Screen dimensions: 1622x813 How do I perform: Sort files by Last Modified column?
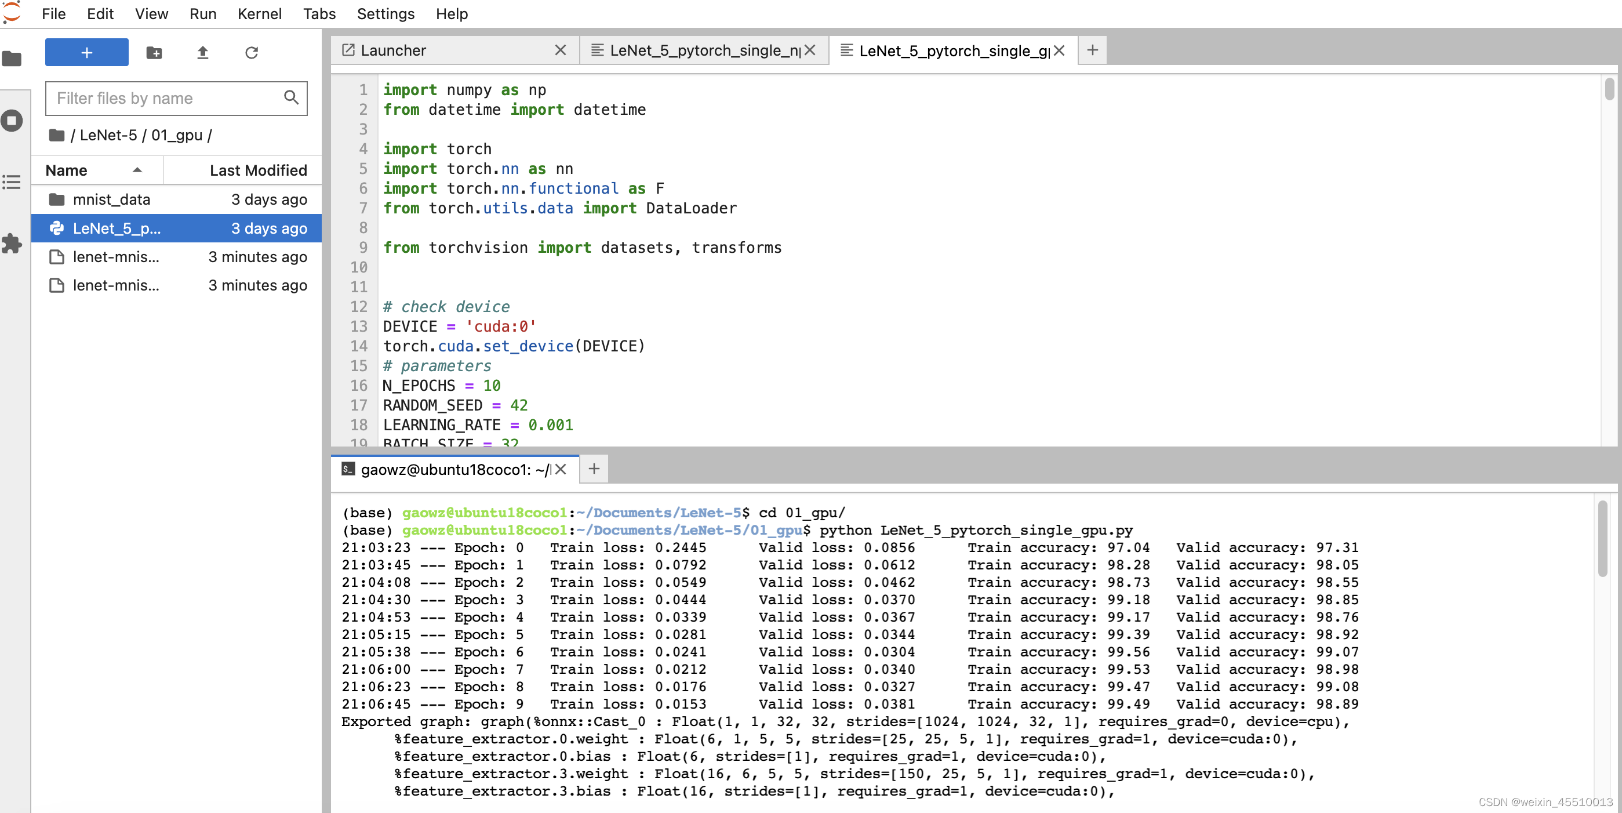pos(258,170)
